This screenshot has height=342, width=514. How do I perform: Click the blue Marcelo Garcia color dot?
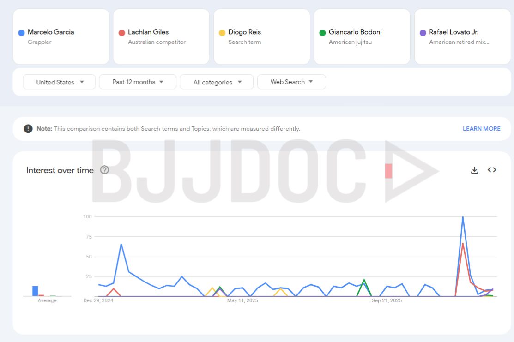pos(21,33)
